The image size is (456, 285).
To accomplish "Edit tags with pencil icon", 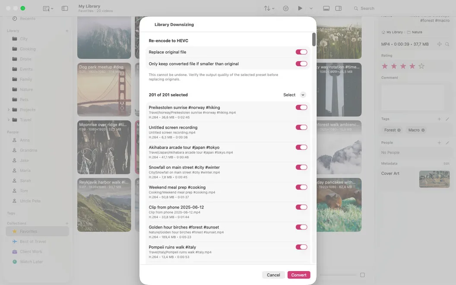I will coord(447,119).
